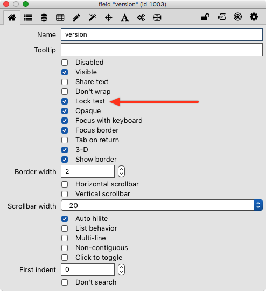The width and height of the screenshot is (266, 291).
Task: Open the Custom properties database tab
Action: pos(44,18)
